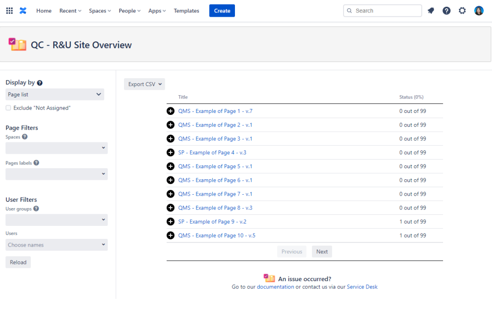Click the Confluence logo icon
This screenshot has width=492, height=323.
coord(23,11)
